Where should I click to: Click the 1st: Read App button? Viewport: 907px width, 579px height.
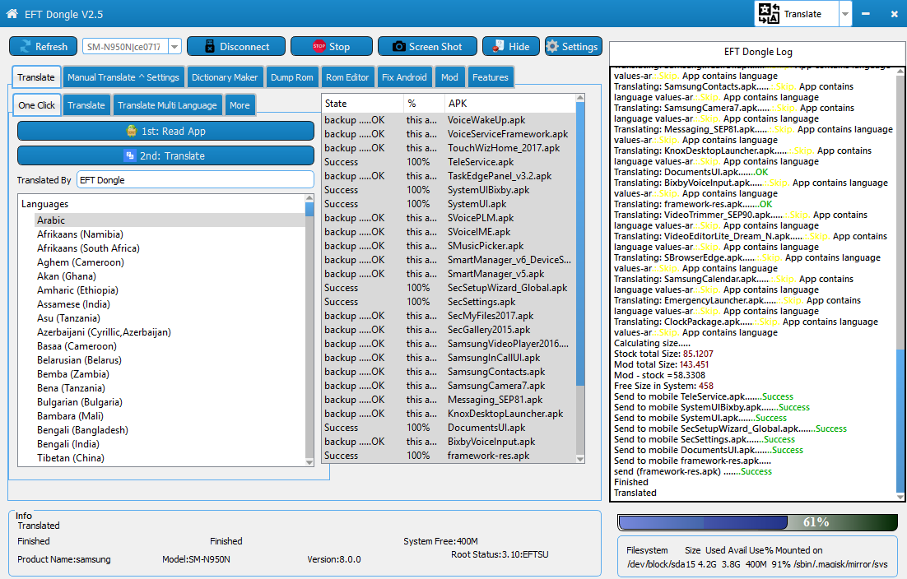click(x=166, y=131)
